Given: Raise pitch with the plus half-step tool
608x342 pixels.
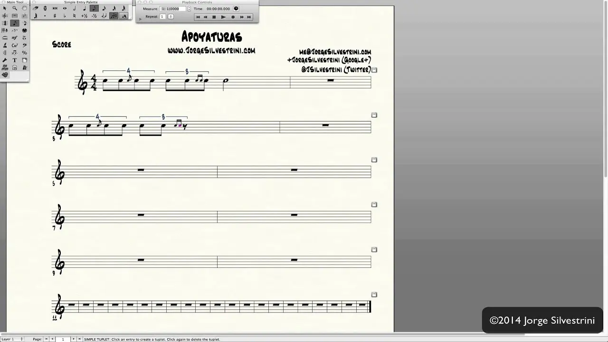Looking at the screenshot, I should pyautogui.click(x=84, y=16).
